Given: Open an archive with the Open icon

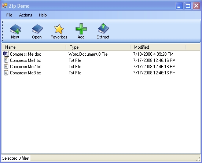Looking at the screenshot, I should pos(37,29).
